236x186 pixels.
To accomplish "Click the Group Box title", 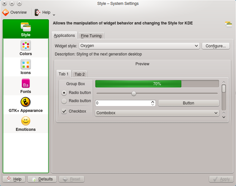I will 76,84.
